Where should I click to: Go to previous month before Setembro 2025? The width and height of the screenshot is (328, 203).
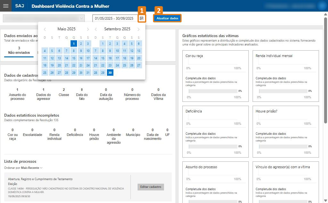[x=96, y=29]
